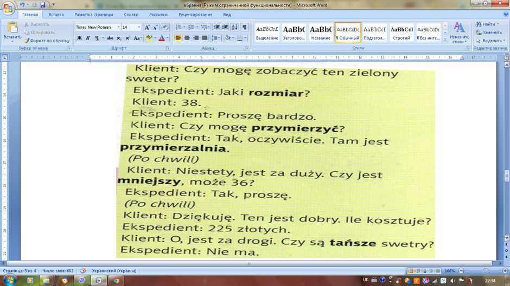510x286 pixels.
Task: Open the Рецензирование (Review) tab
Action: (x=195, y=15)
